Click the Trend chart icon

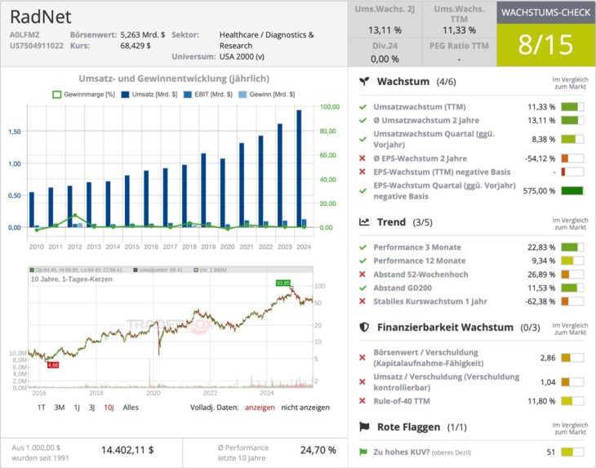(x=364, y=222)
